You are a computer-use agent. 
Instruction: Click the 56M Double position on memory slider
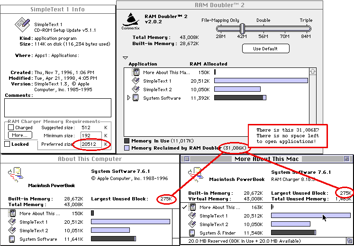tap(263, 29)
